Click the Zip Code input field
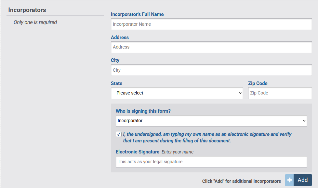This screenshot has height=188, width=318. 280,93
